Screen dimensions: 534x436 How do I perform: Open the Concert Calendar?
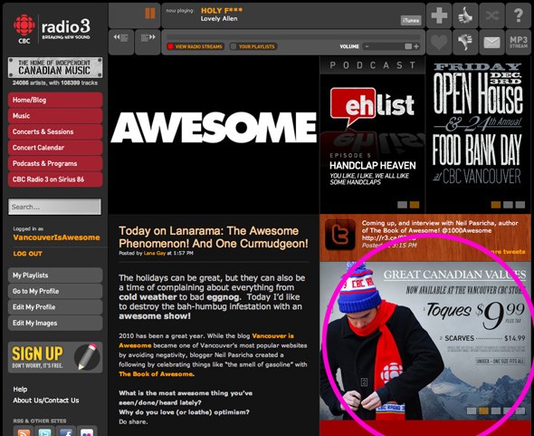coord(55,148)
